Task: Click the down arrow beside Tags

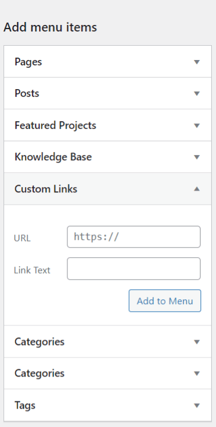Action: 196,405
